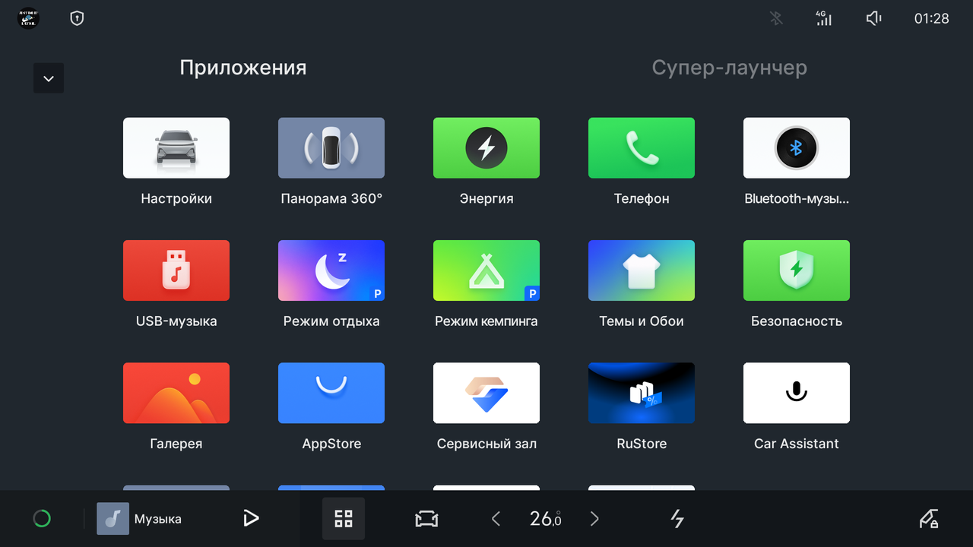Open the Музыка widget
This screenshot has height=547, width=973.
(139, 519)
